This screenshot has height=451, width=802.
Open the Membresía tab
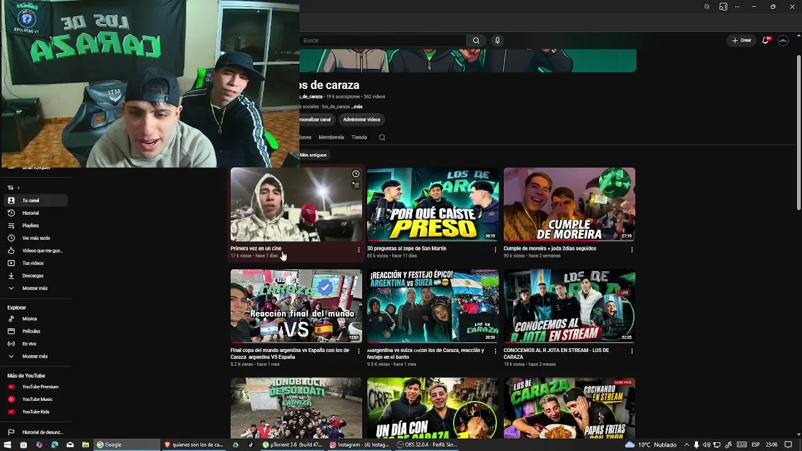click(331, 137)
